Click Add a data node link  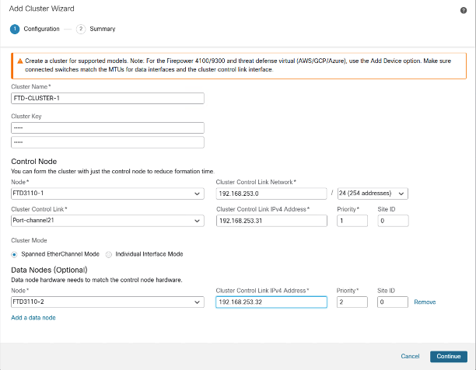[x=33, y=317]
